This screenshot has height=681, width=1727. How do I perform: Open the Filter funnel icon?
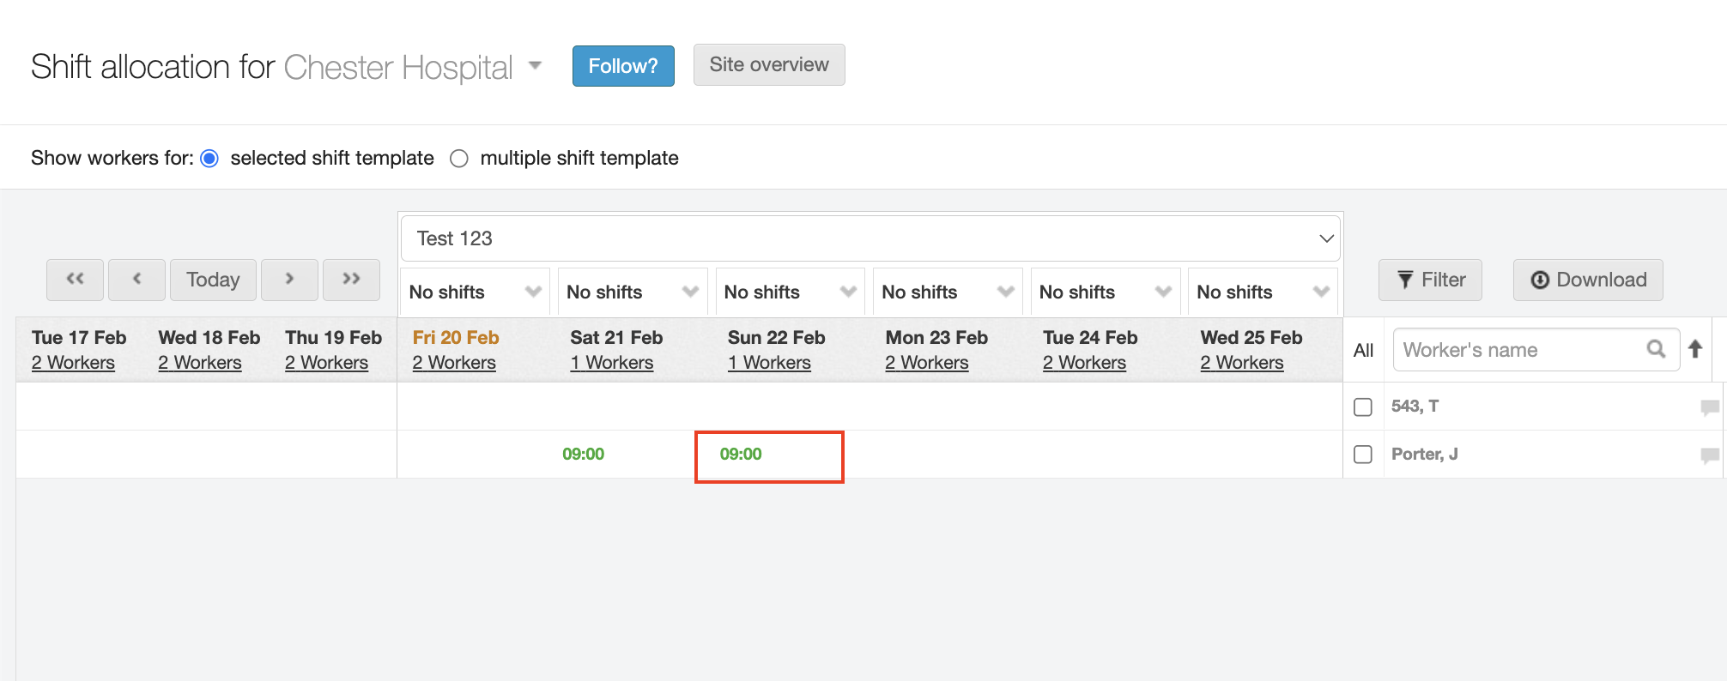pyautogui.click(x=1405, y=280)
